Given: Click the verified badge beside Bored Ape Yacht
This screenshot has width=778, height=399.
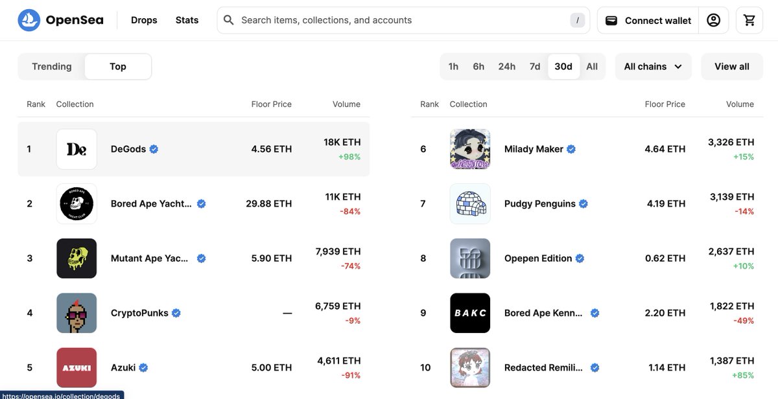Looking at the screenshot, I should coord(201,203).
